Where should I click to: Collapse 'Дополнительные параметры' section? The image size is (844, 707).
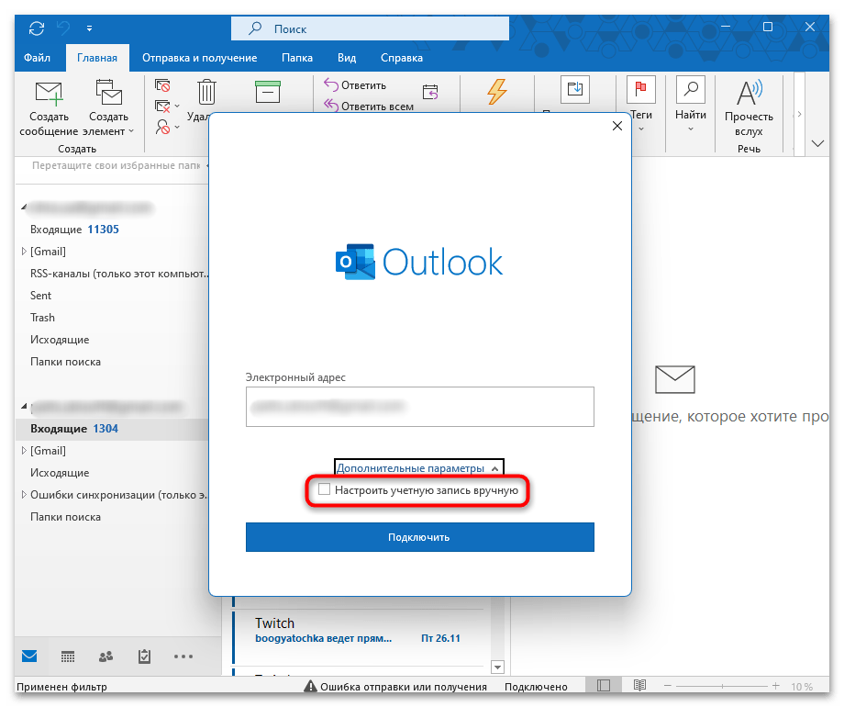click(418, 468)
